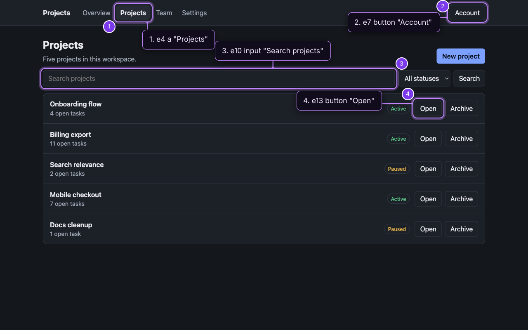Open the Mobile checkout project
Image resolution: width=528 pixels, height=330 pixels.
pyautogui.click(x=428, y=199)
